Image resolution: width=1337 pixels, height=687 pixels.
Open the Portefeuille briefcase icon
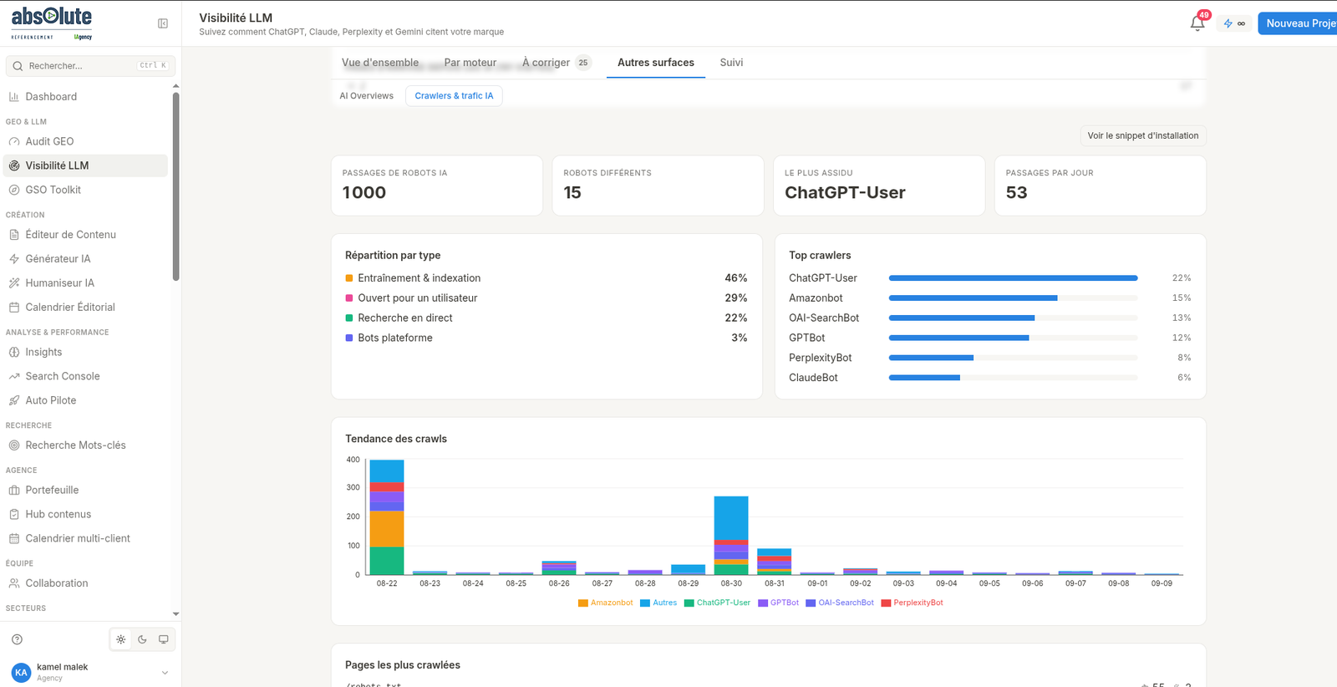[14, 490]
